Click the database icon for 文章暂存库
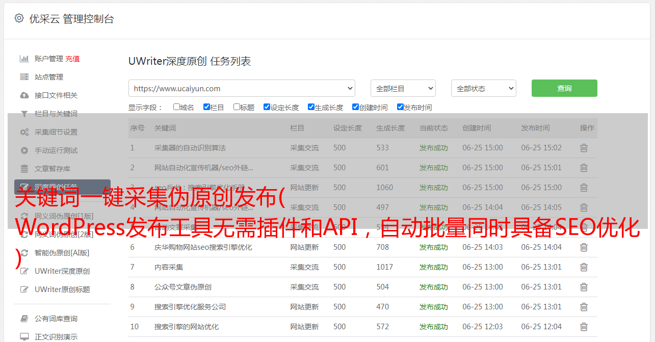 coord(24,169)
